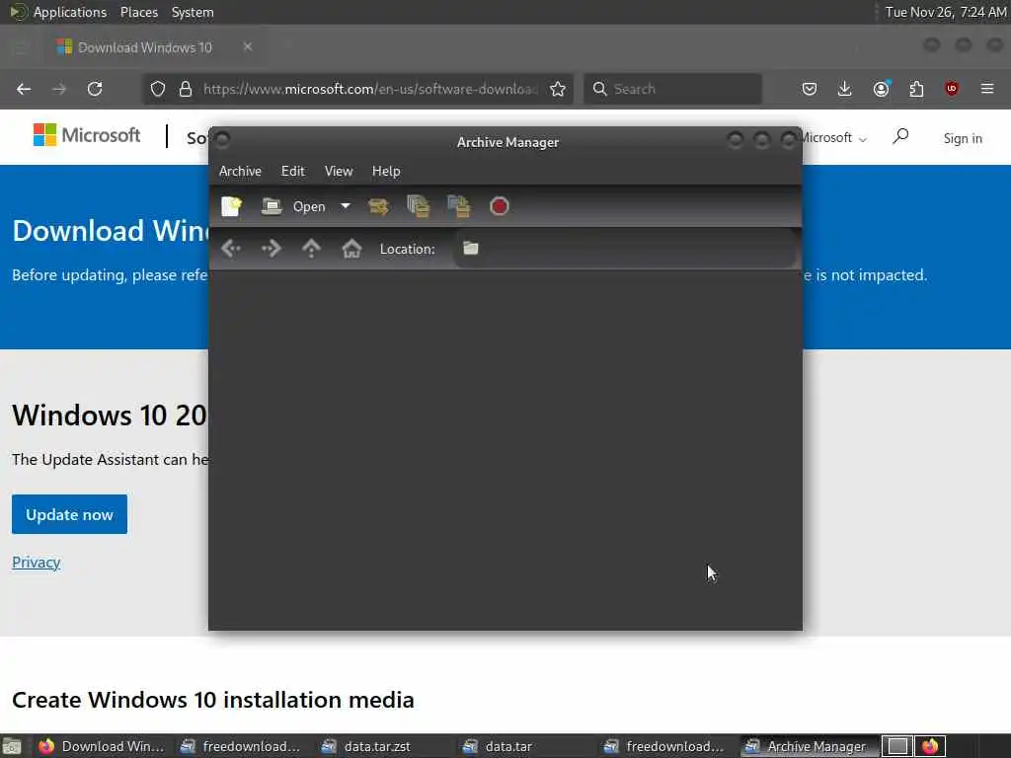Image resolution: width=1011 pixels, height=758 pixels.
Task: Click the date and time clock
Action: [945, 12]
